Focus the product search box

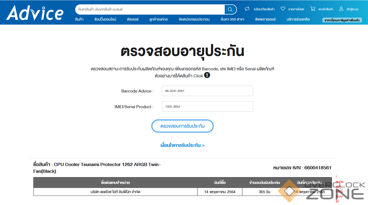150,9
